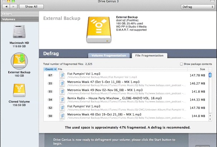
Task: Click the fragment count badge 67
Action: [x=50, y=75]
